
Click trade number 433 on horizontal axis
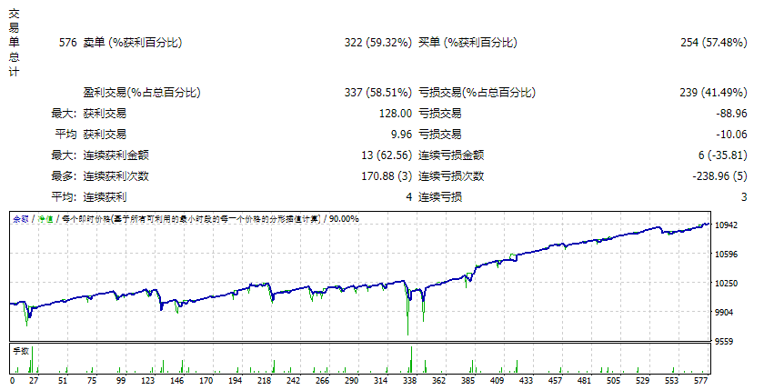pyautogui.click(x=527, y=381)
